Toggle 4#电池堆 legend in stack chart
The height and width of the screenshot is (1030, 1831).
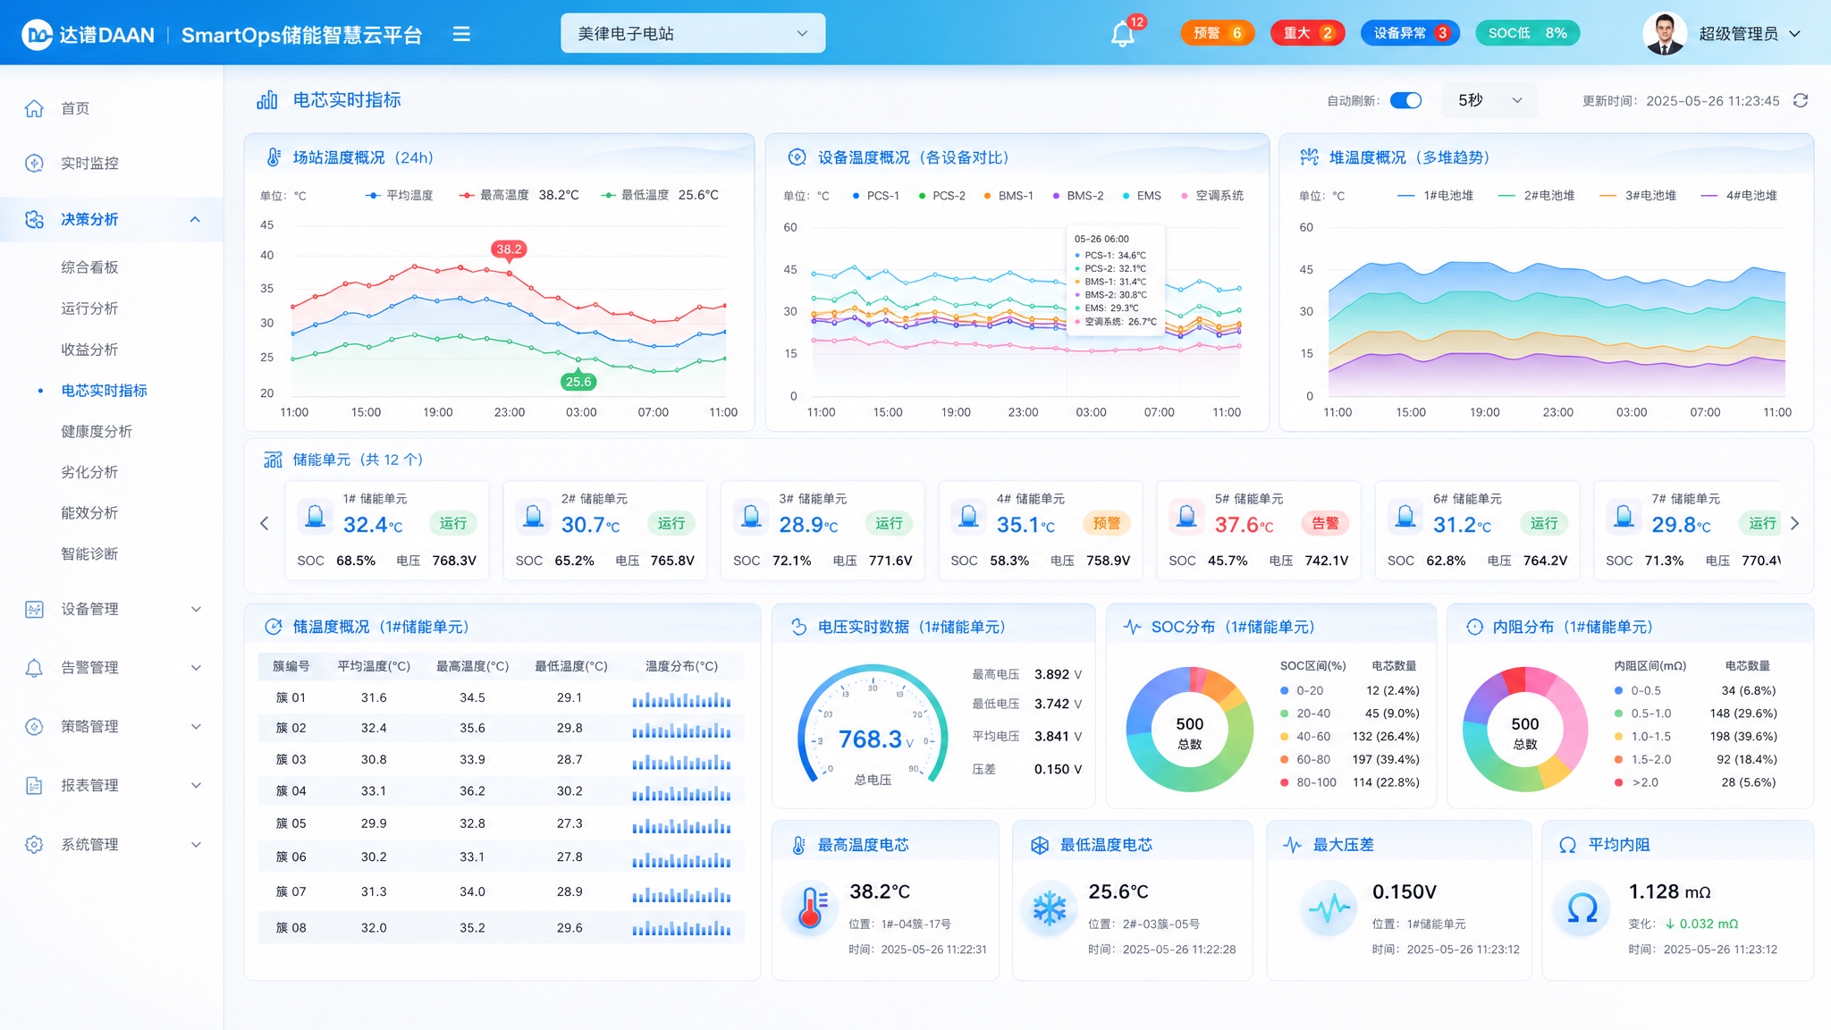pos(1739,196)
